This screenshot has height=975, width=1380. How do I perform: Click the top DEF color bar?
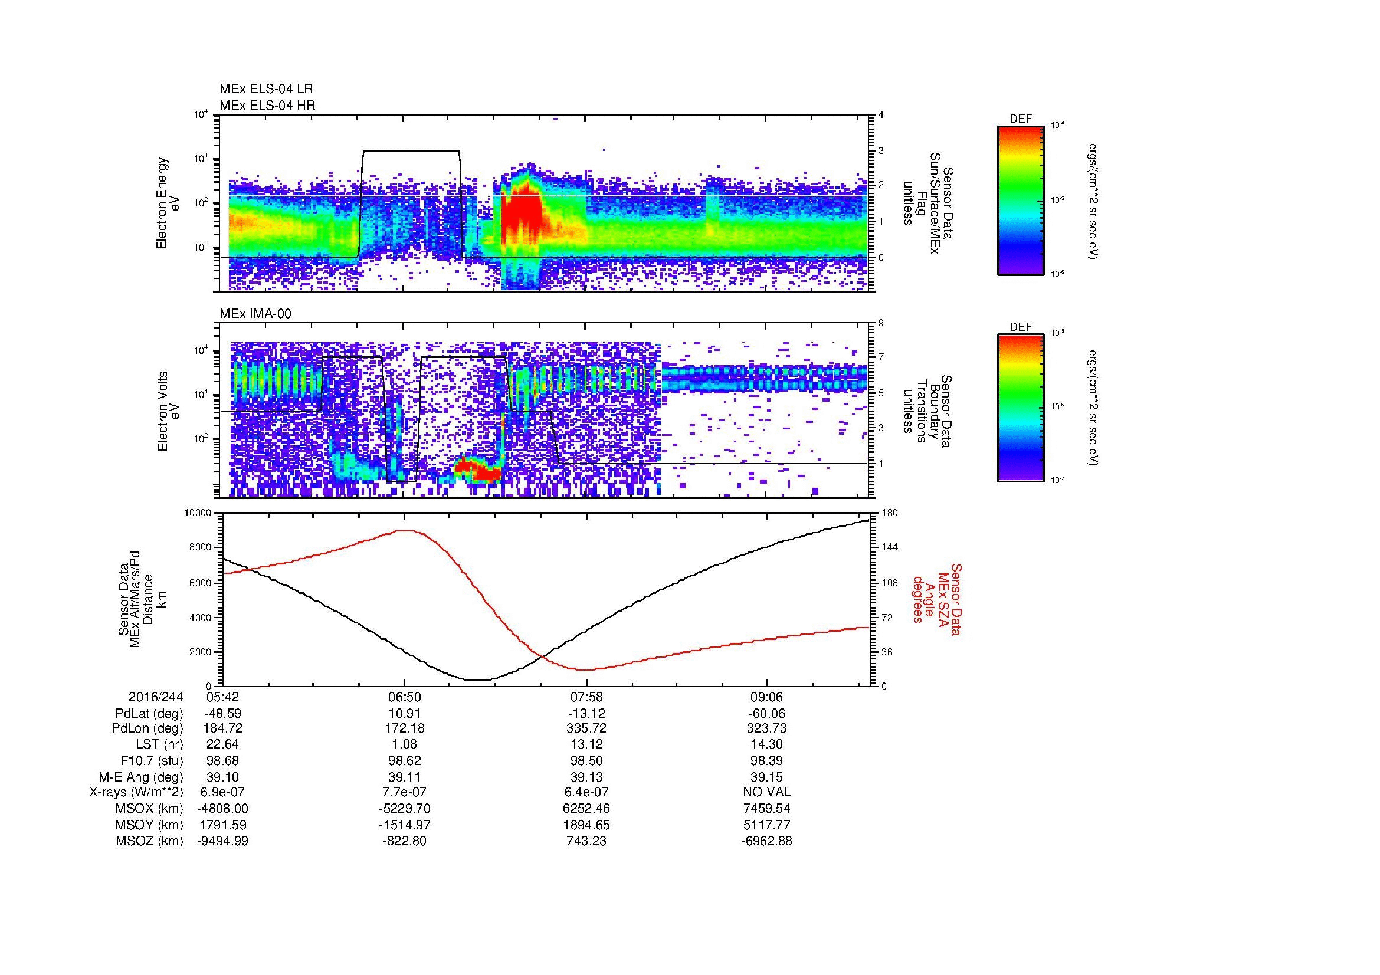click(x=1021, y=201)
